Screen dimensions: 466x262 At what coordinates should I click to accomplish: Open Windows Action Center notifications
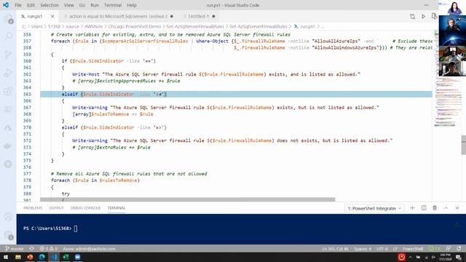click(459, 257)
